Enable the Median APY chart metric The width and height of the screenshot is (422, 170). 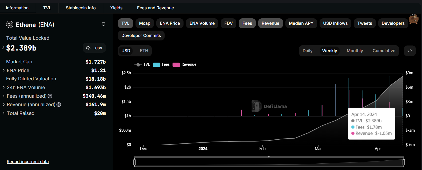301,23
